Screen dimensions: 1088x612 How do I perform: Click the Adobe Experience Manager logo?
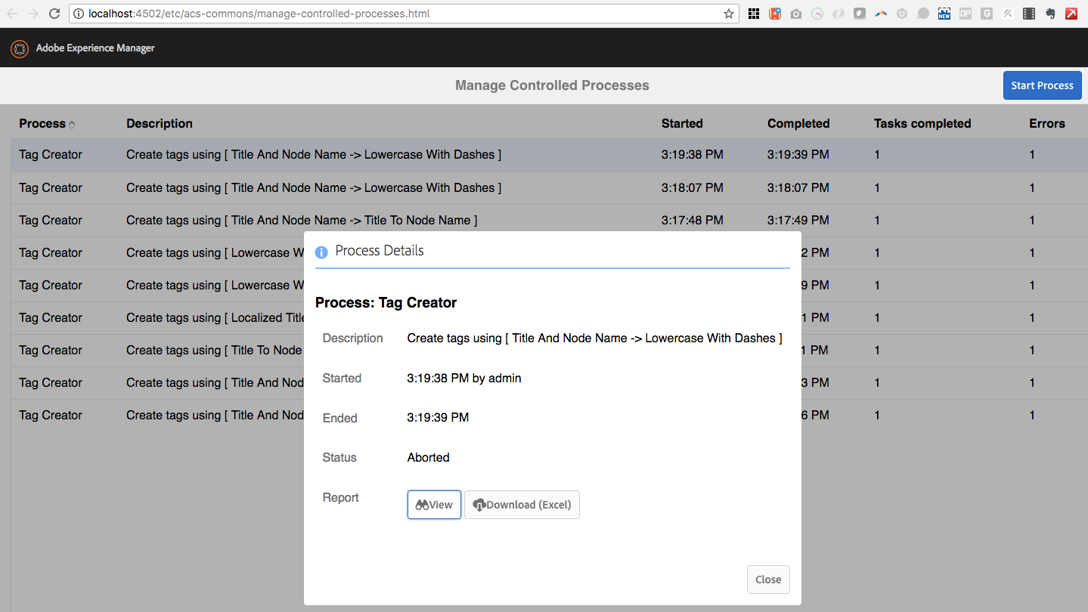19,48
